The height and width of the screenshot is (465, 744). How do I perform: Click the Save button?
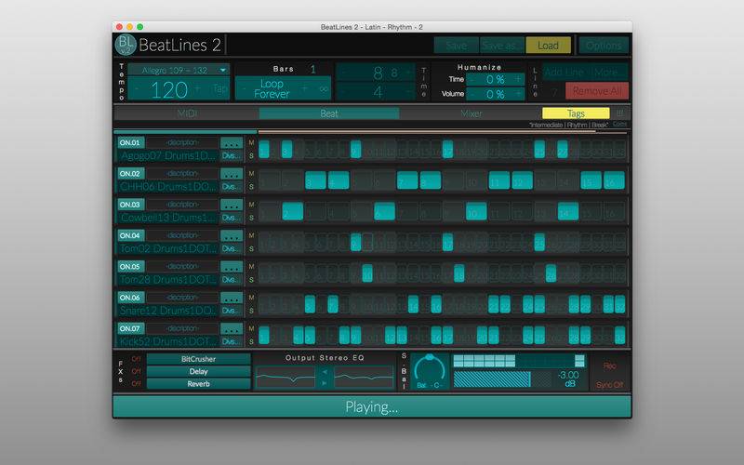click(x=457, y=46)
